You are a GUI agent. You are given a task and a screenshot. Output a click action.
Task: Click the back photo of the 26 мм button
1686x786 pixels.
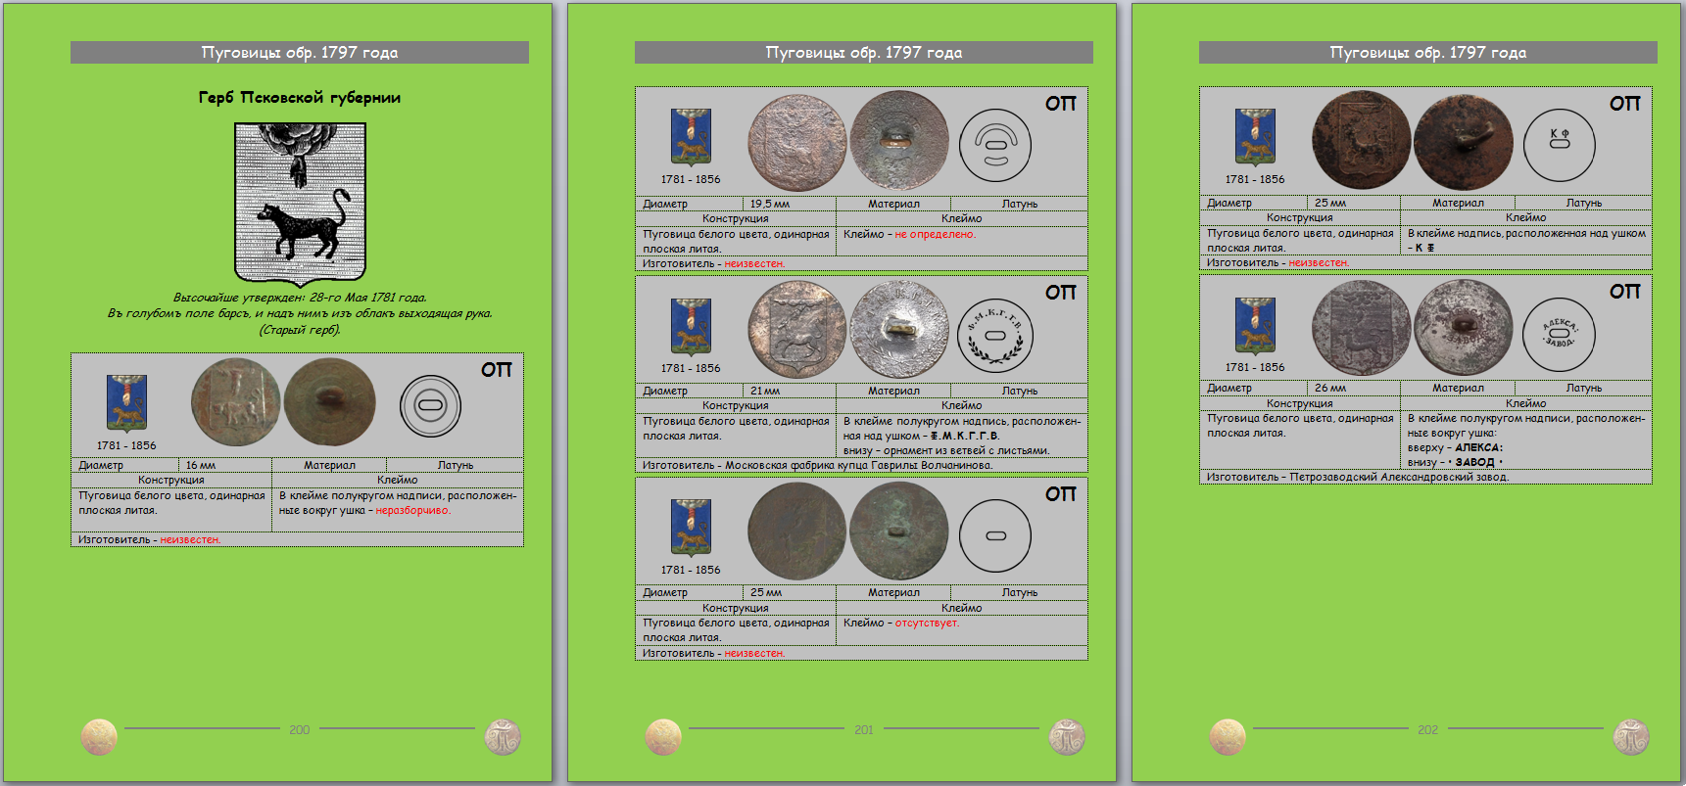[1464, 327]
